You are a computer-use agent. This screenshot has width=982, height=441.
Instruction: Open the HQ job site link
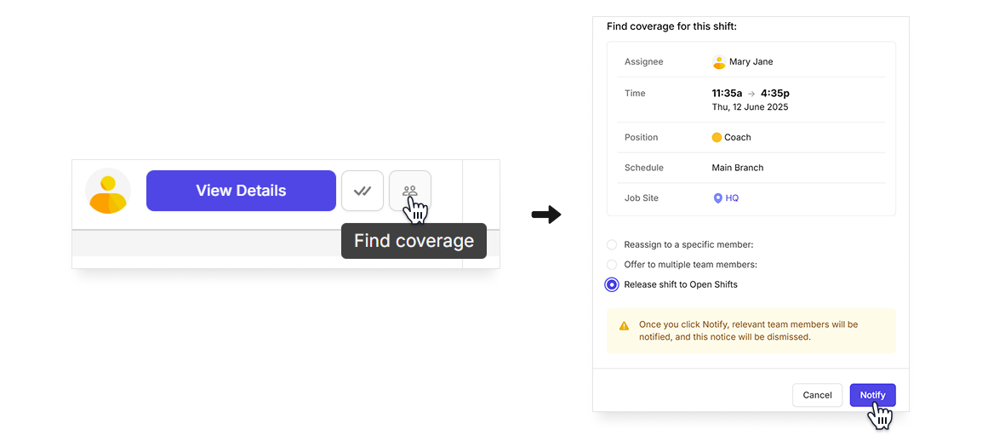pyautogui.click(x=732, y=198)
